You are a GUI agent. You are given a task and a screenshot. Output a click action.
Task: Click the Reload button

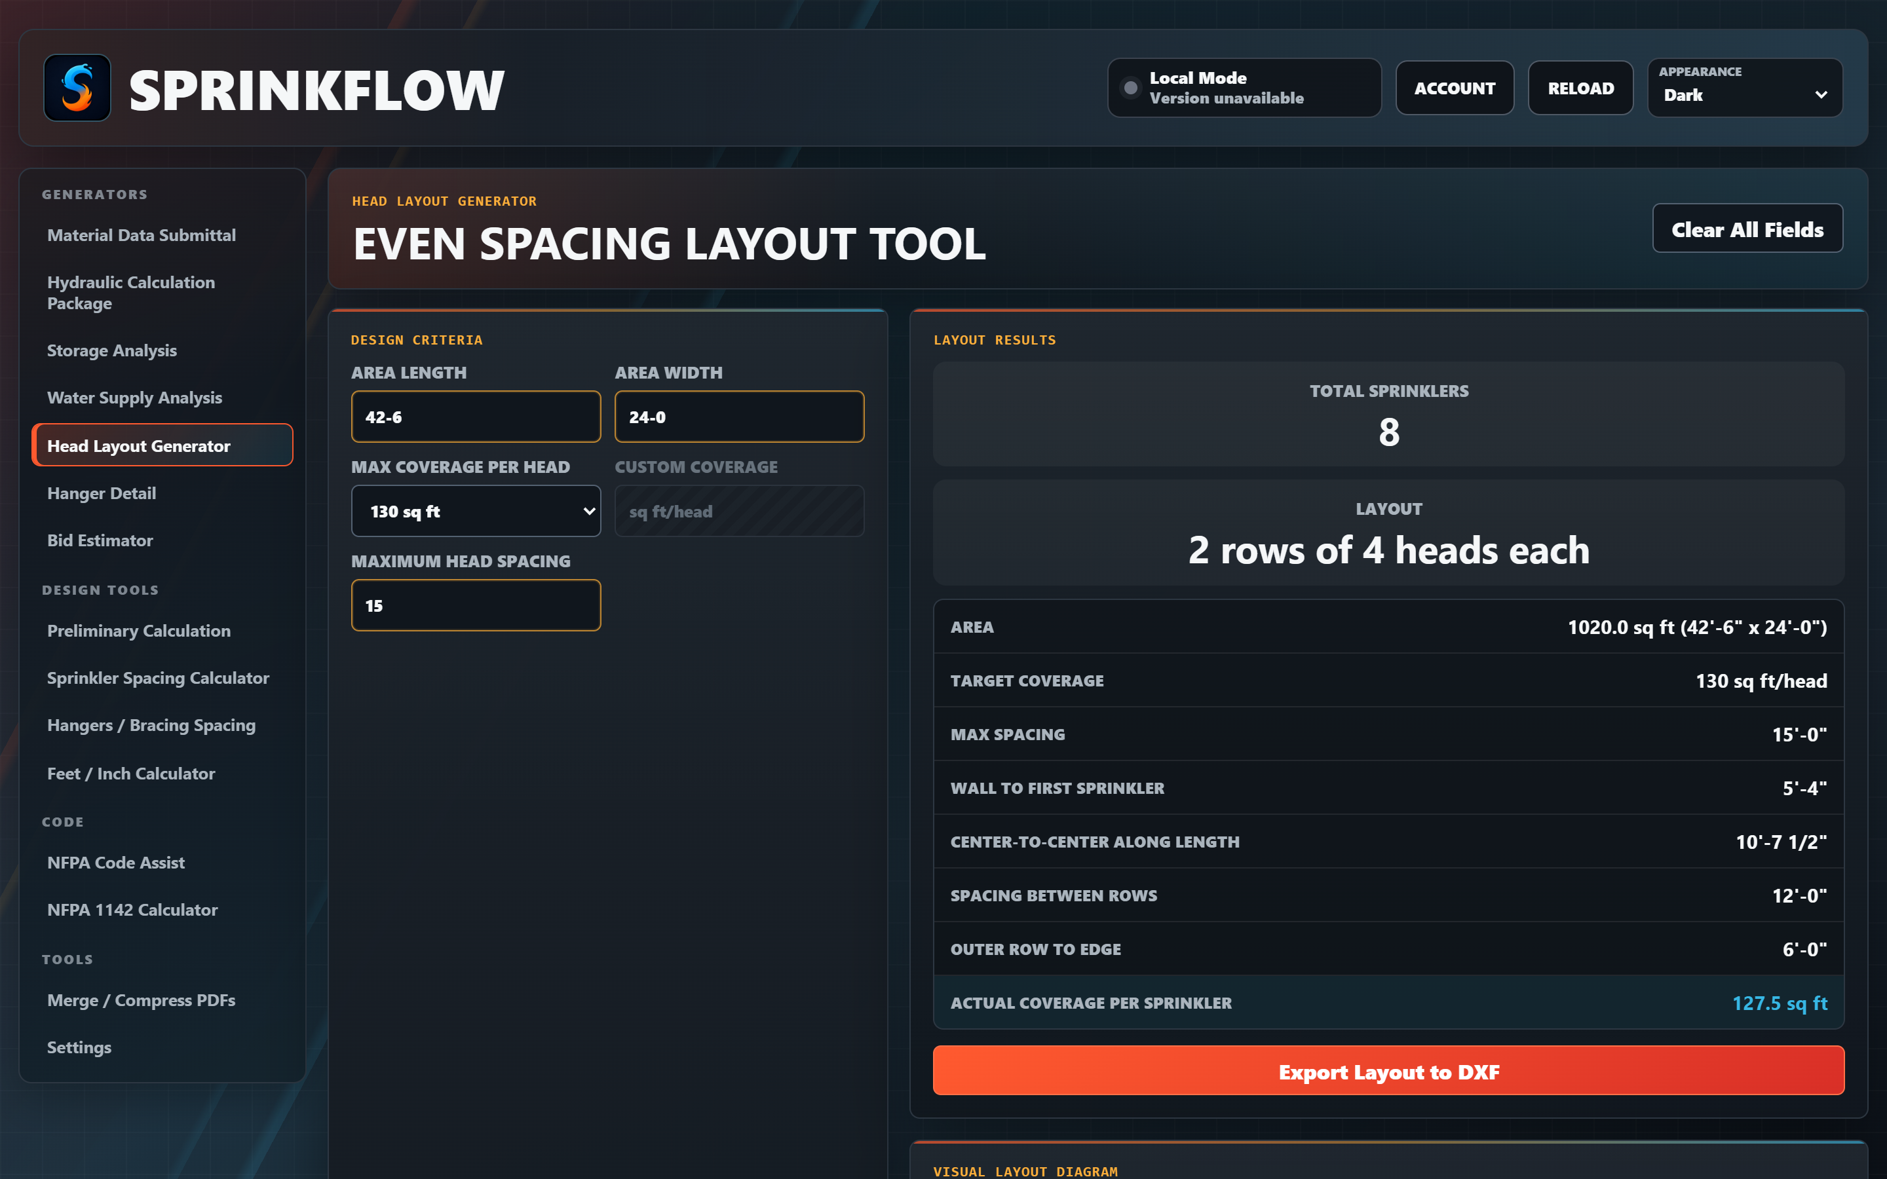(1580, 88)
